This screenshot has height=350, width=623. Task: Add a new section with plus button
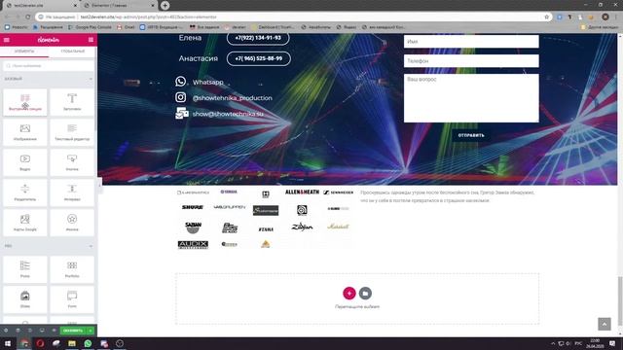[x=349, y=294]
